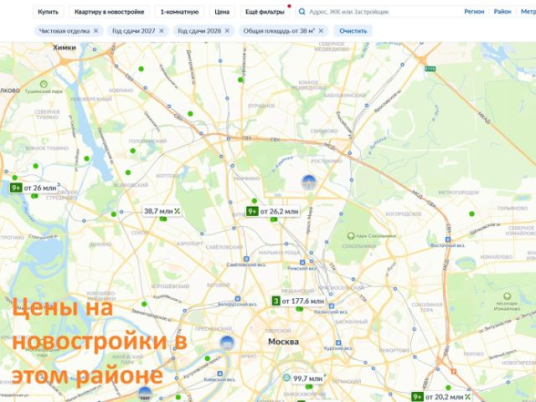The height and width of the screenshot is (402, 536).
Task: Open the 1-комнатную rooms dropdown
Action: pos(179,12)
